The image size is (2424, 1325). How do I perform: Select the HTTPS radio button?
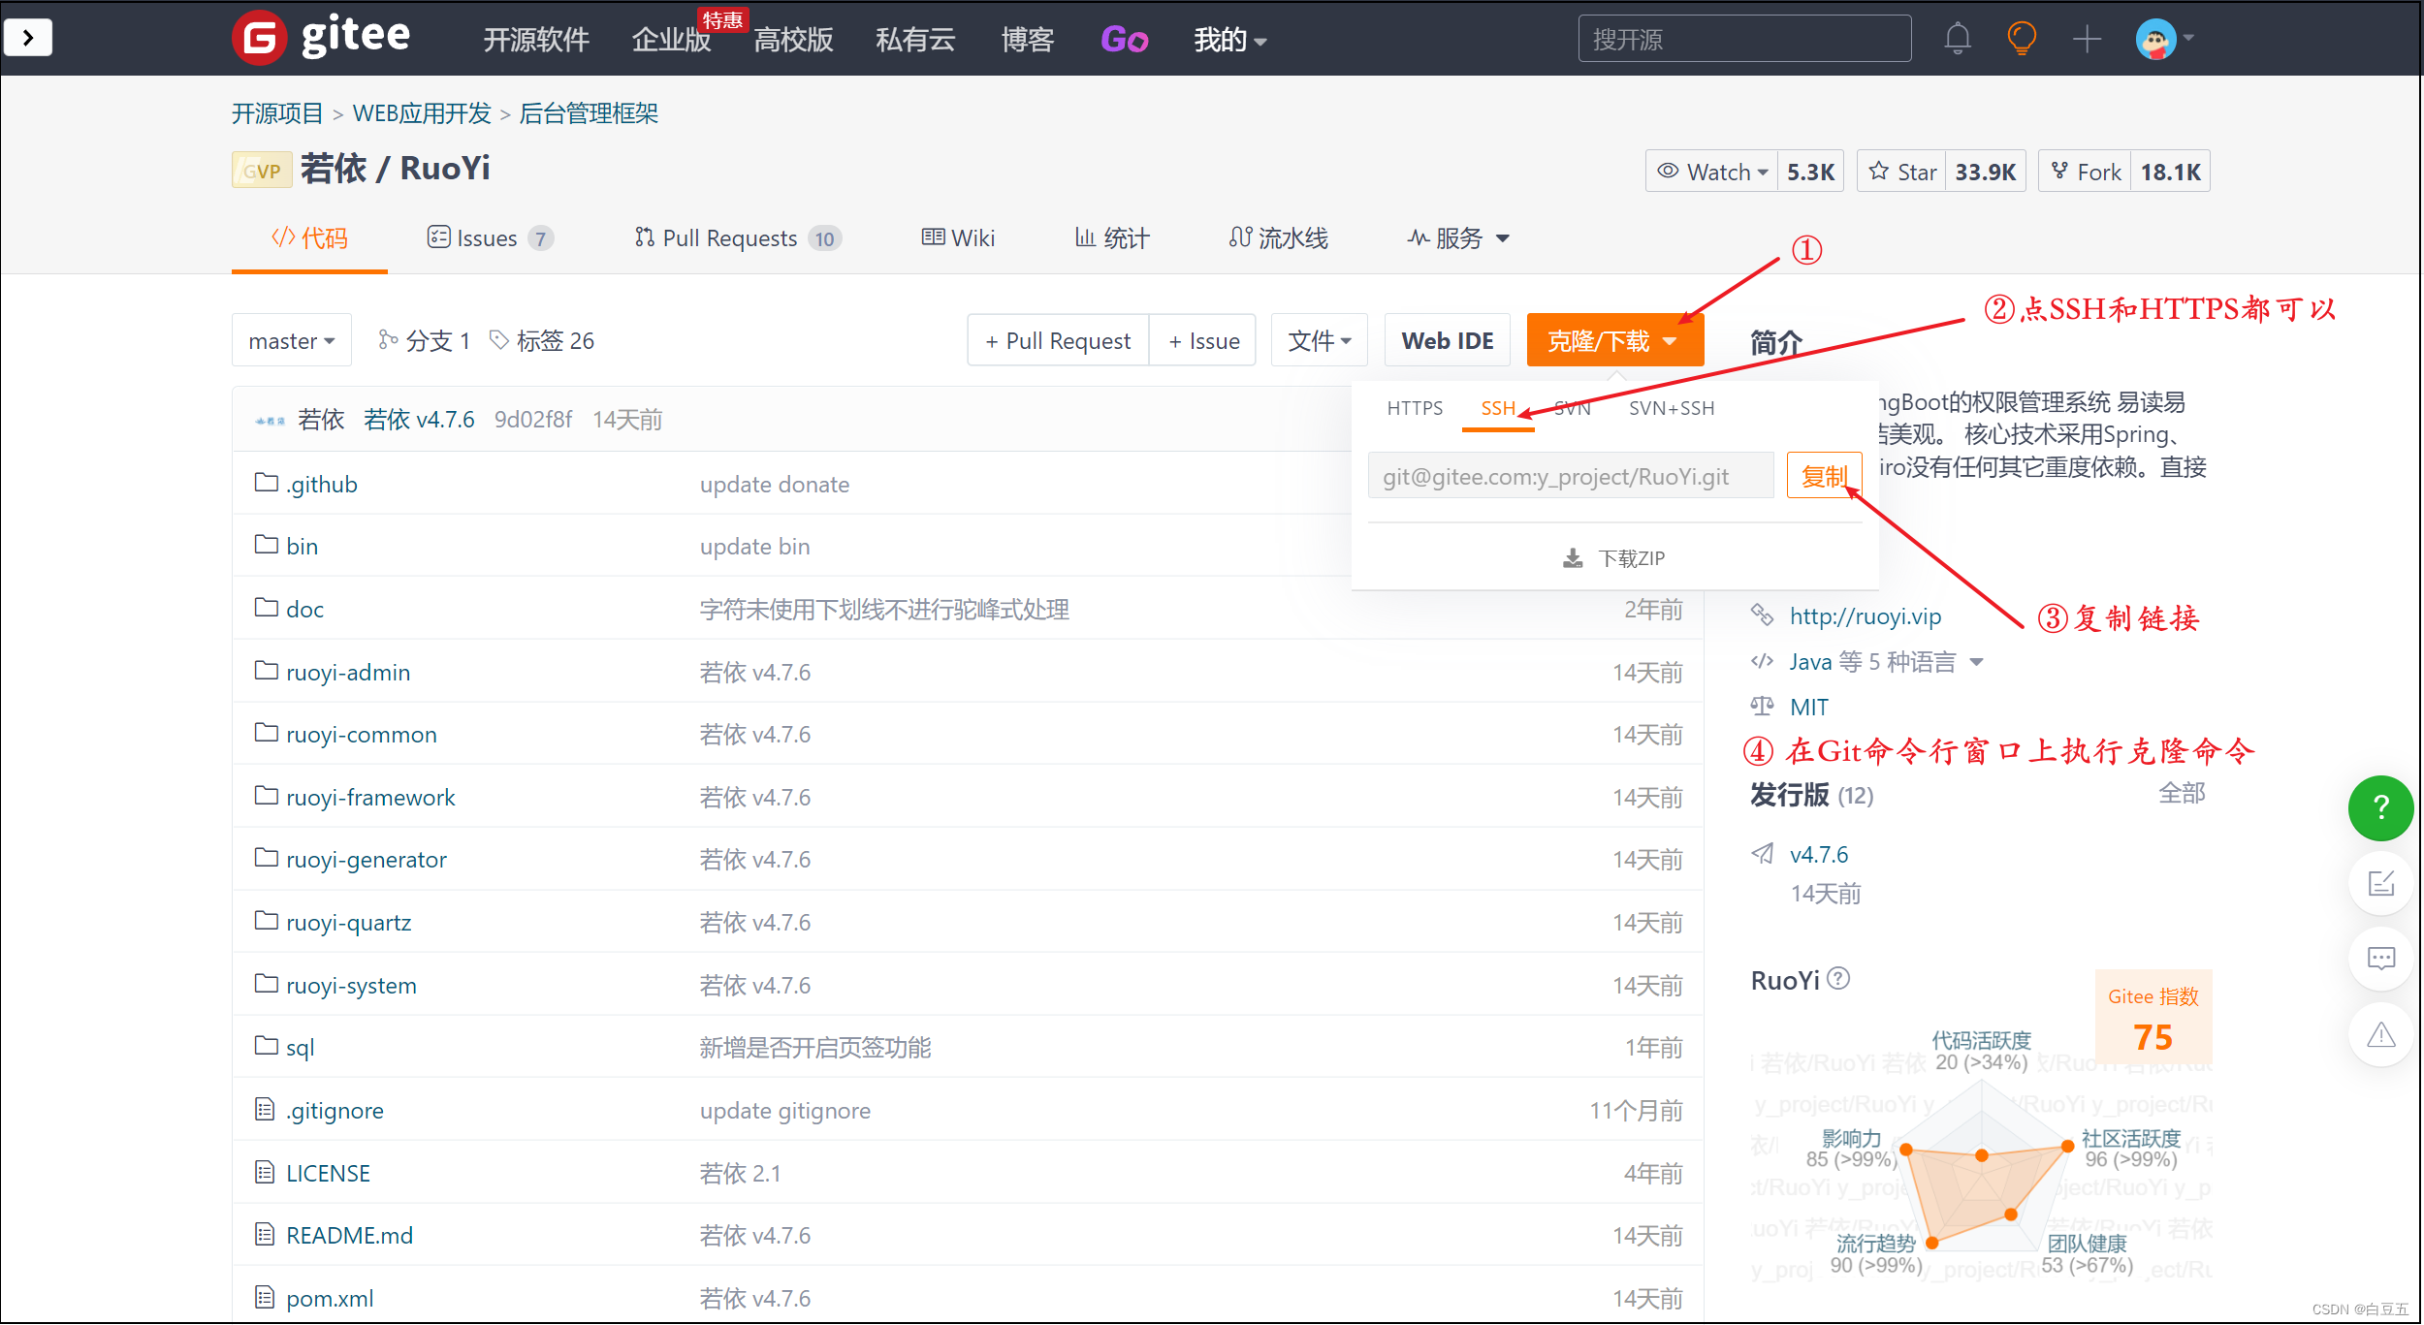click(1412, 406)
